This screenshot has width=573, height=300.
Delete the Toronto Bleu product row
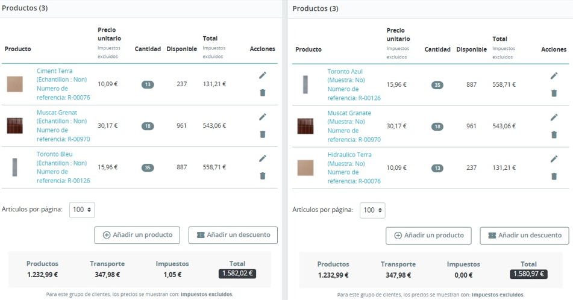tap(263, 176)
